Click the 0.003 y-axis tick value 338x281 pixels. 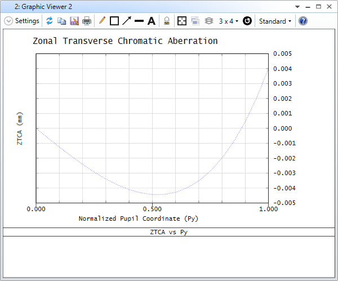pyautogui.click(x=282, y=83)
